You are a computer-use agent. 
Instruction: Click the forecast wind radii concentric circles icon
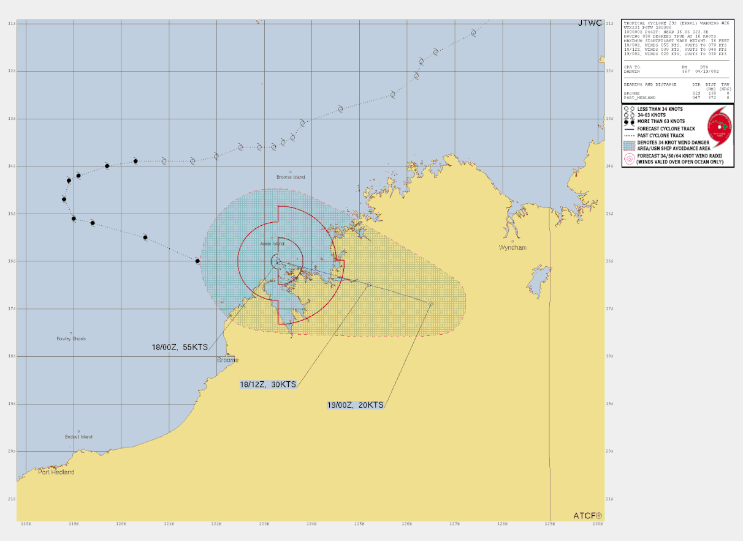coord(630,159)
